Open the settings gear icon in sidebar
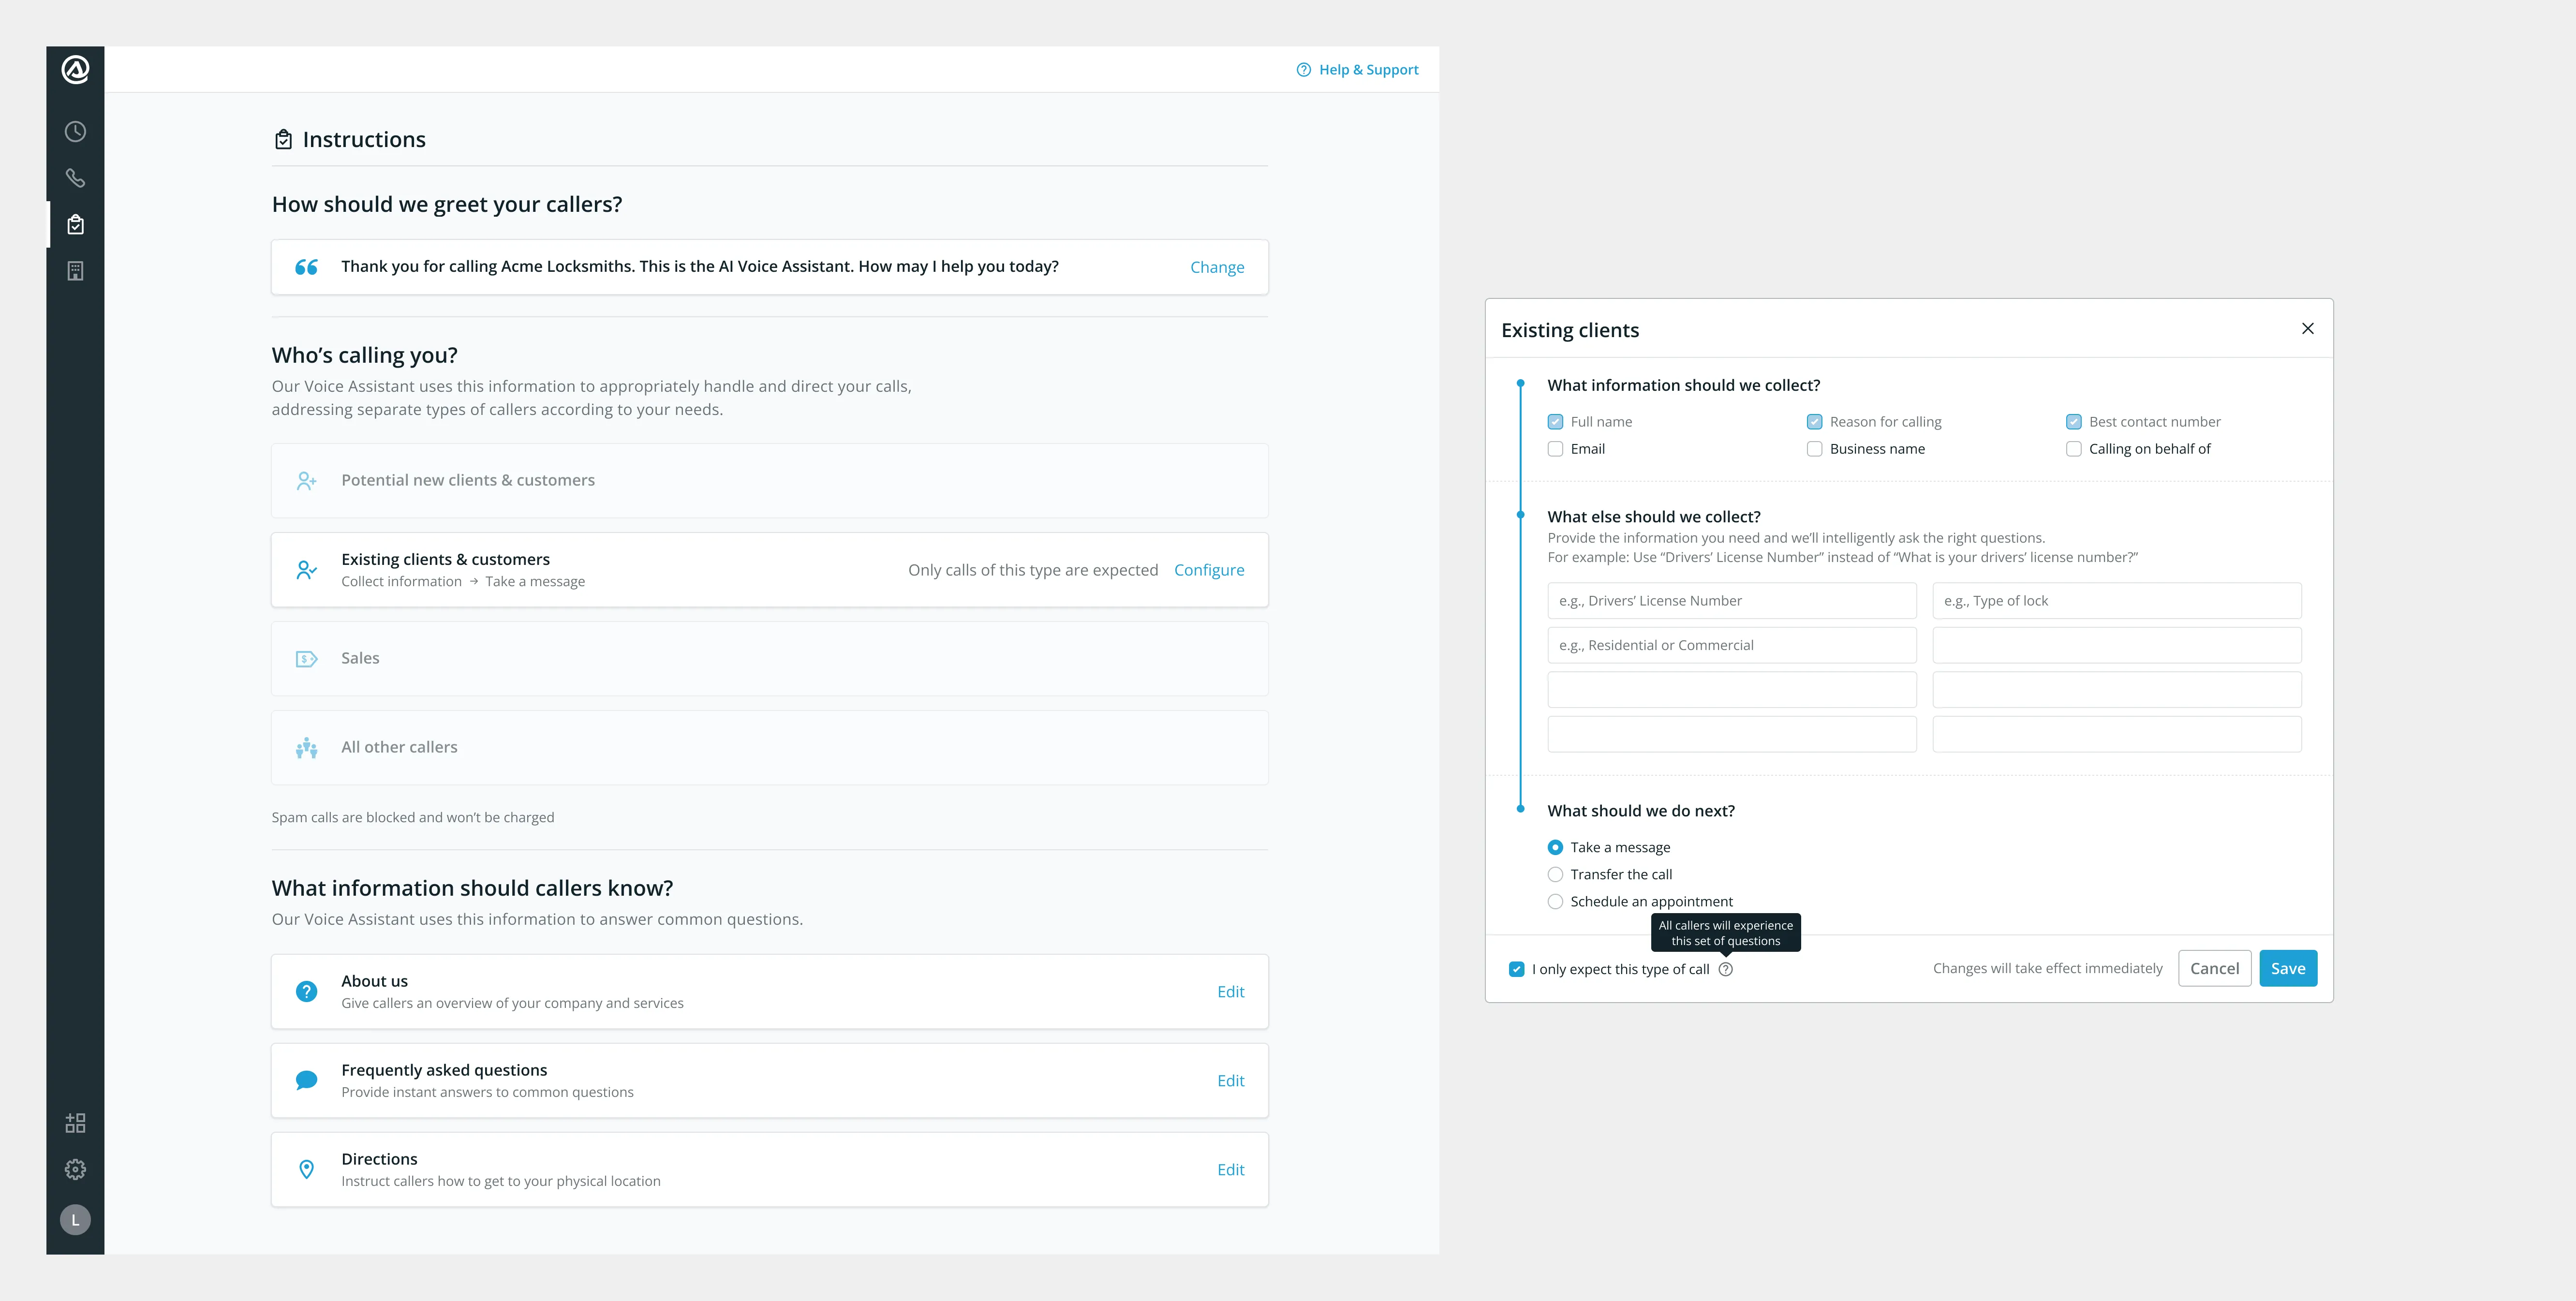This screenshot has height=1301, width=2576. click(x=75, y=1169)
